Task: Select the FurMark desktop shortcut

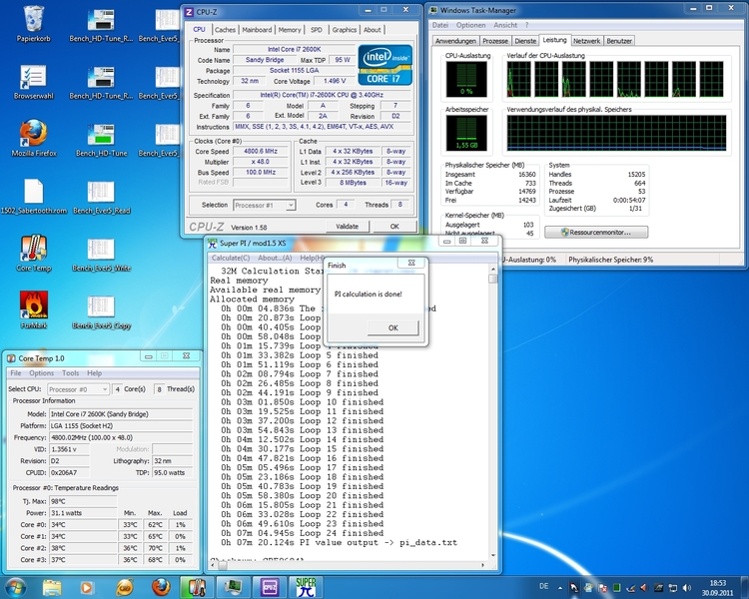Action: pos(33,310)
